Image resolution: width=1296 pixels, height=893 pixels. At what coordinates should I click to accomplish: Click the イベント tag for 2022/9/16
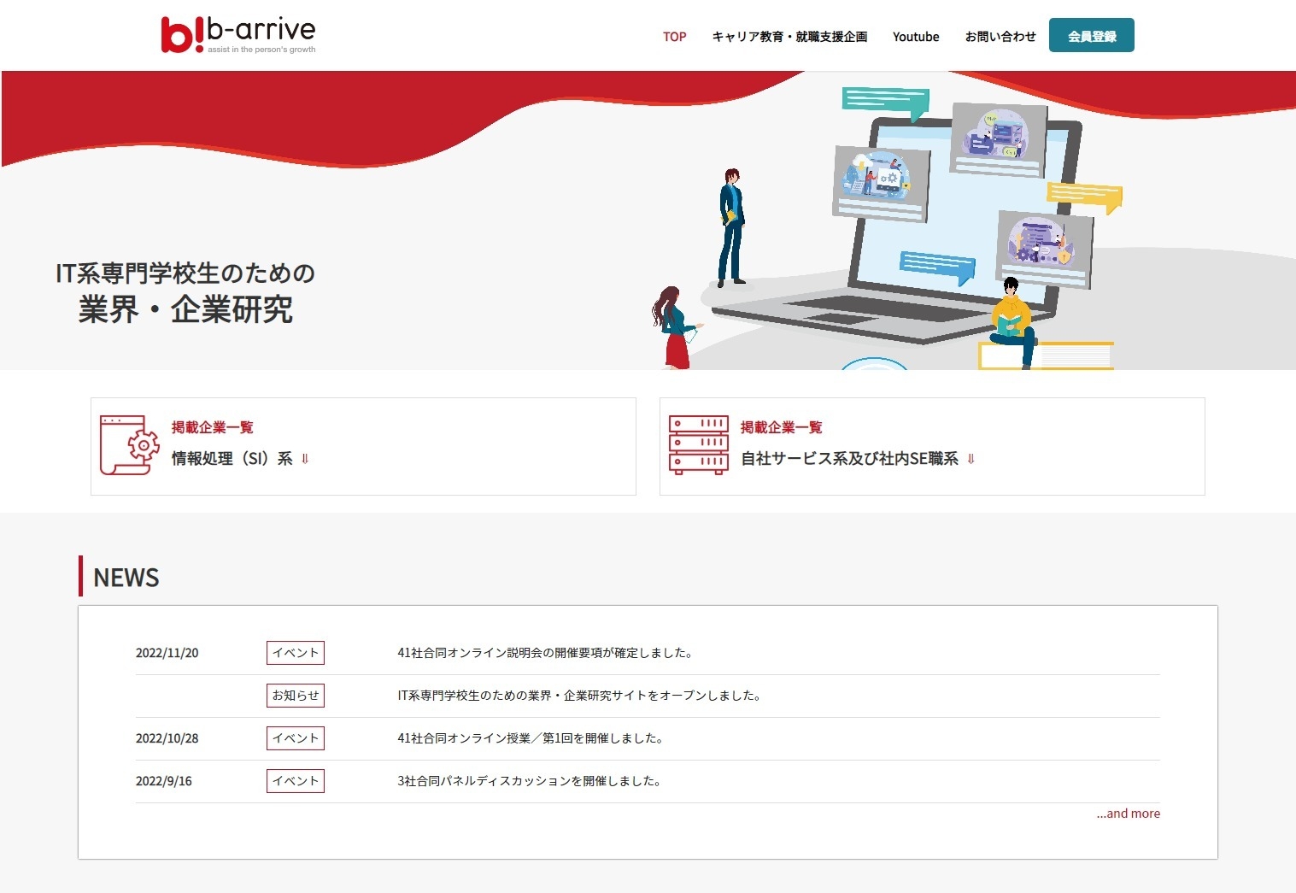click(295, 780)
